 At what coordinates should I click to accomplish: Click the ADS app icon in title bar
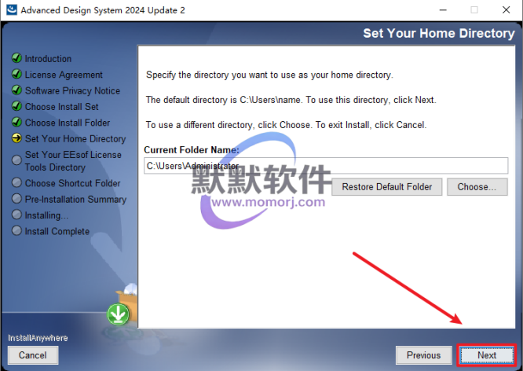click(12, 9)
